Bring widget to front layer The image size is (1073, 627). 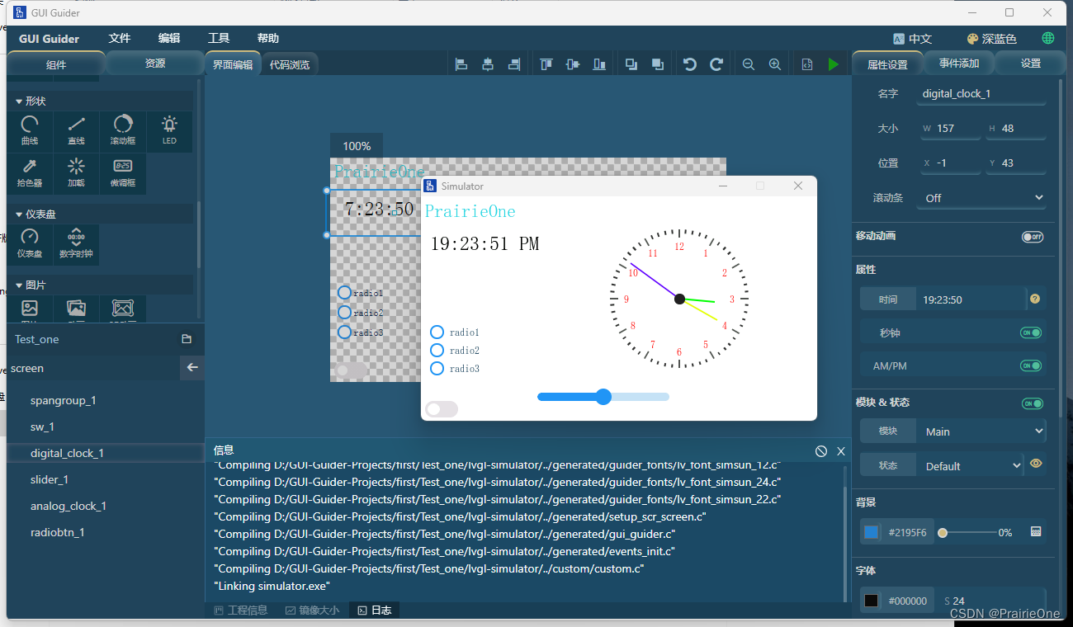631,64
